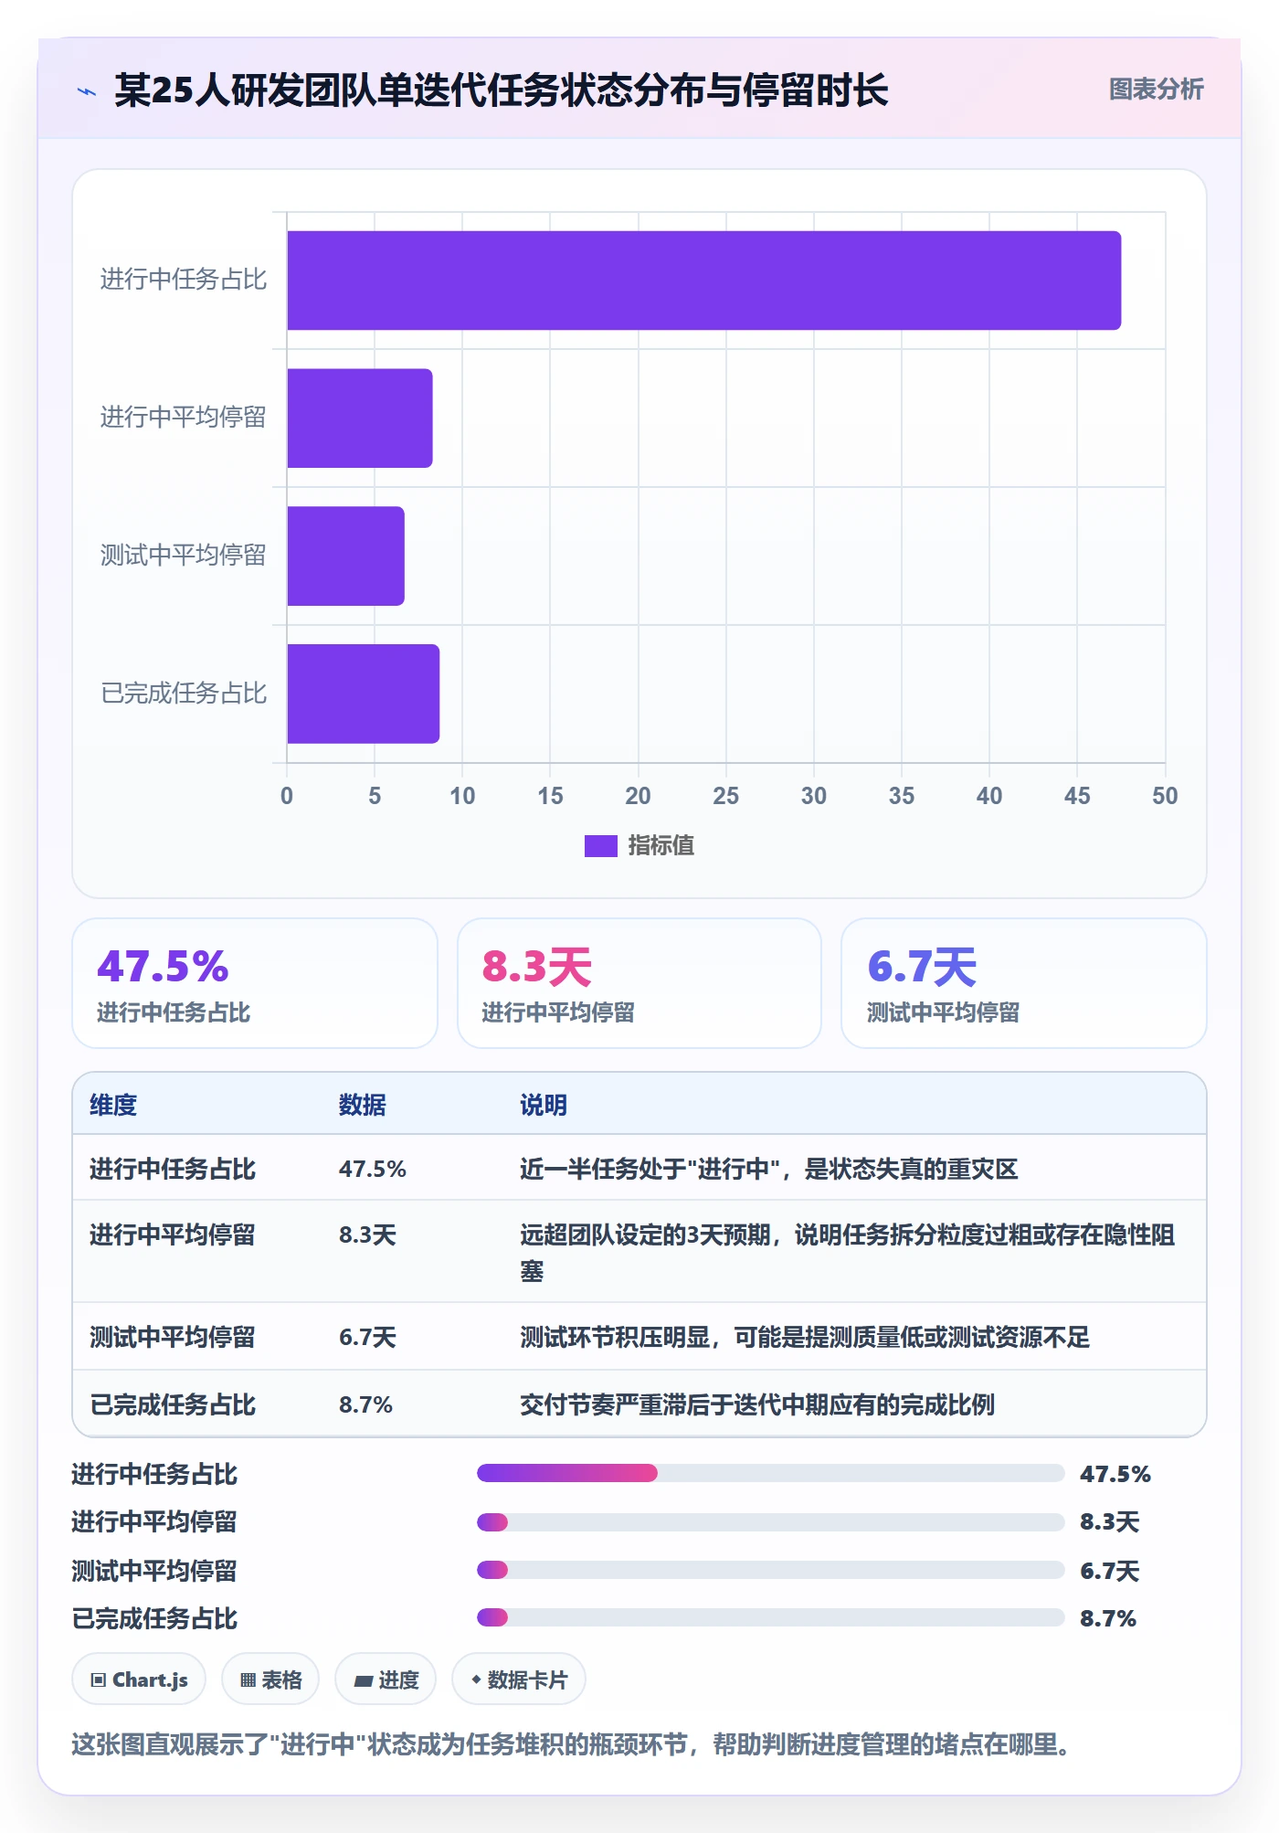
Task: Select the 6.7天 测试中平均停留 stat card
Action: pos(1024,983)
